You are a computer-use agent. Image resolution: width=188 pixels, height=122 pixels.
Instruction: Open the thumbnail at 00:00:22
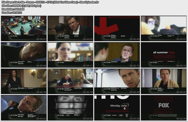(x=164, y=81)
